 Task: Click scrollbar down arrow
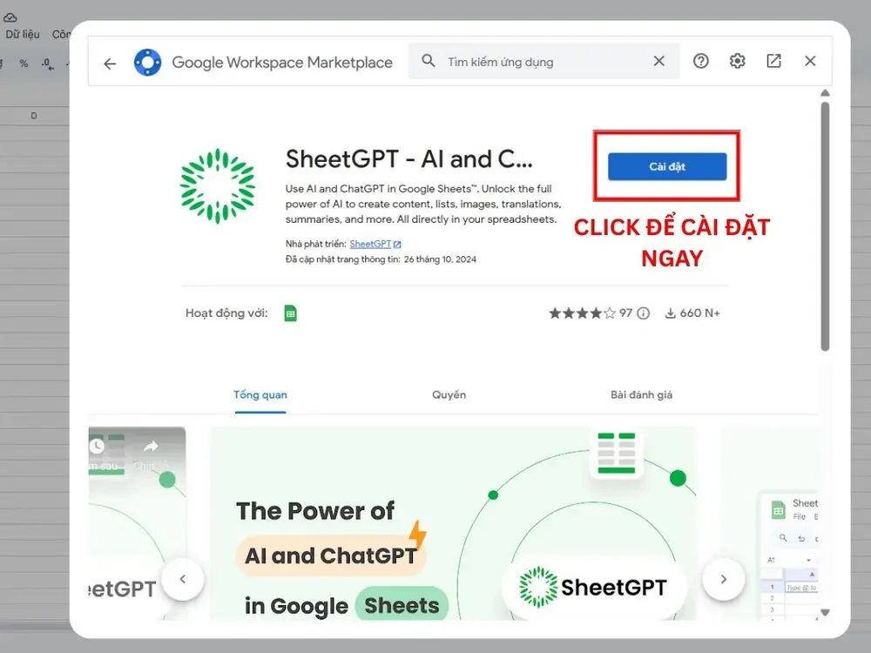click(825, 612)
